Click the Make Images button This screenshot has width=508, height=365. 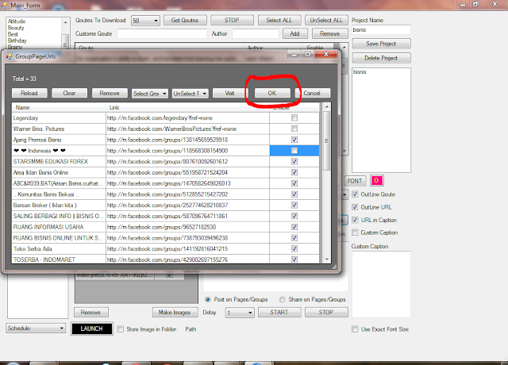click(175, 312)
